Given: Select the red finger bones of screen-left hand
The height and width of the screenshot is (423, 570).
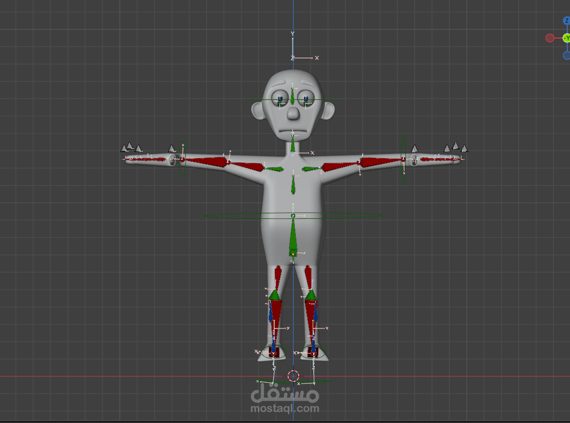Looking at the screenshot, I should (x=146, y=159).
